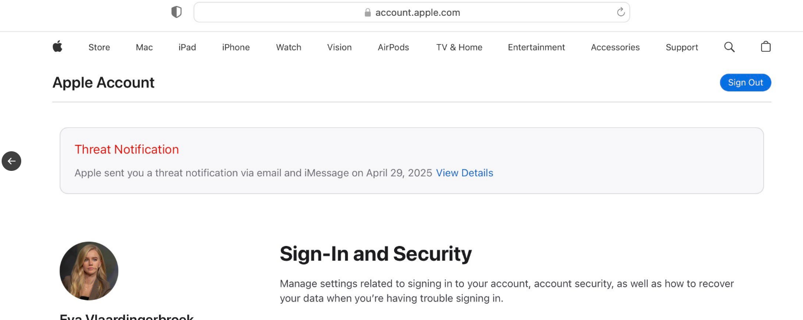Open View Details threat notification link

(464, 173)
